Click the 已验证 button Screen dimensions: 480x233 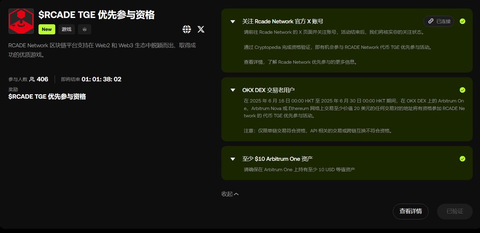pyautogui.click(x=455, y=211)
